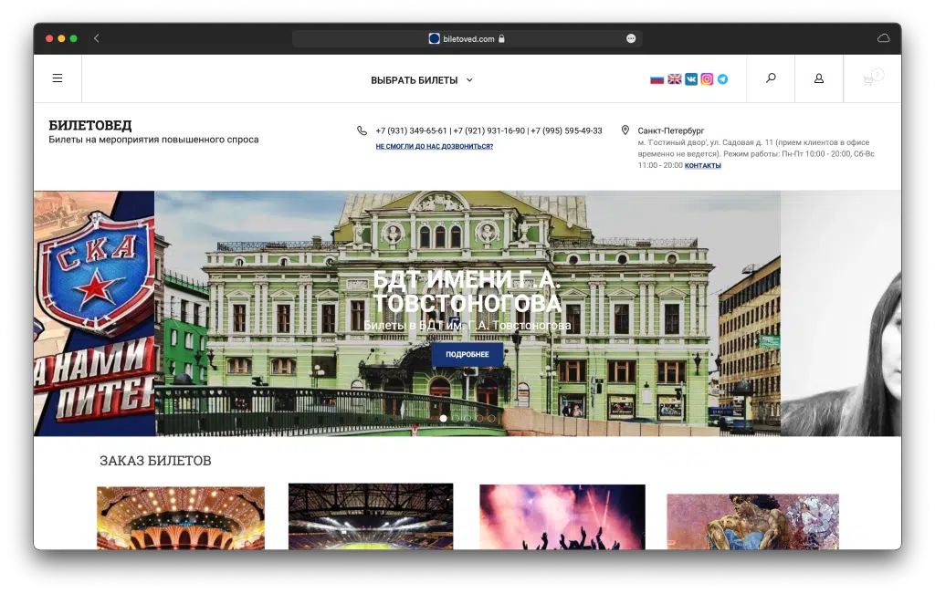The width and height of the screenshot is (935, 594).
Task: Click the БДТ ИМЕНИ Г.А. ТОВСТОНОГОВА banner title
Action: click(x=467, y=291)
